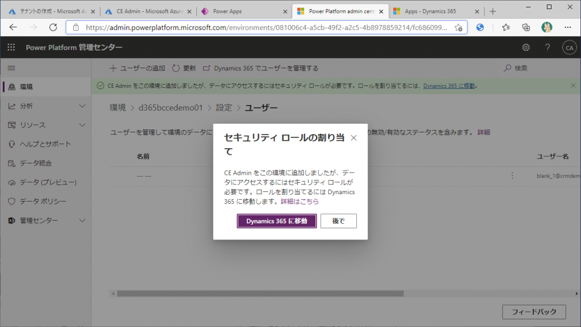Expand the リソース navigation group
The width and height of the screenshot is (581, 327).
tap(82, 125)
